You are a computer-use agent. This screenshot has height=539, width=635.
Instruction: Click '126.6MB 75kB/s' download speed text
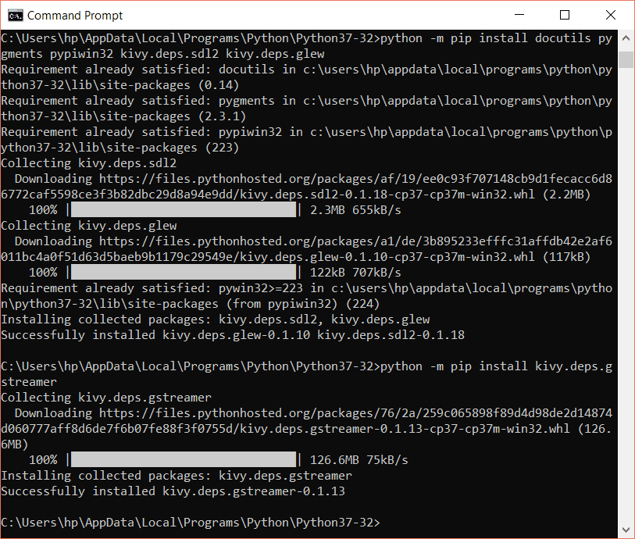(359, 460)
